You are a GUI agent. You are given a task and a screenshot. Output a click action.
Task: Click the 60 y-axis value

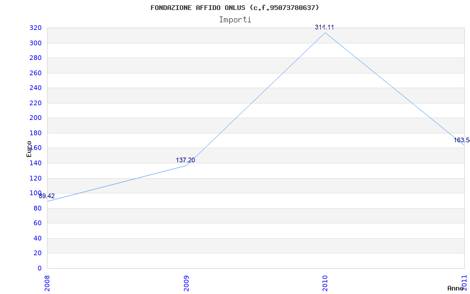tap(38, 223)
